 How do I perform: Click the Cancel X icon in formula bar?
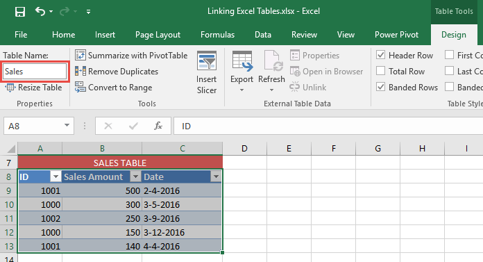108,126
